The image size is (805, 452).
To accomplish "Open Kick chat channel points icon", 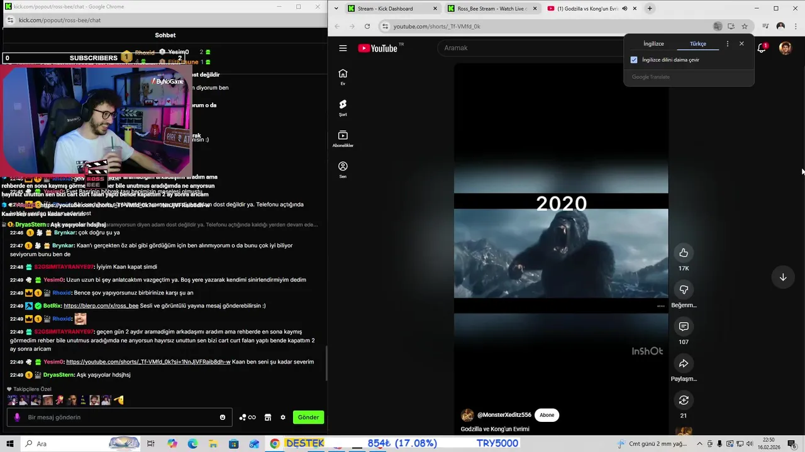I will 247,417.
